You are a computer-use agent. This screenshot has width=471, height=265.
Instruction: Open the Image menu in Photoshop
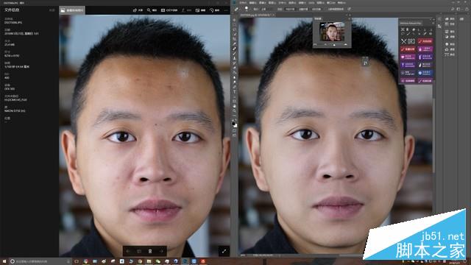point(262,3)
